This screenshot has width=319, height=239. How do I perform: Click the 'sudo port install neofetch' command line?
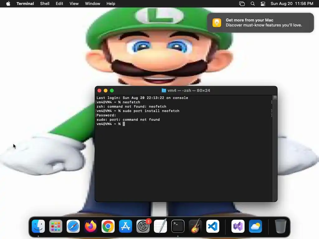[138, 111]
